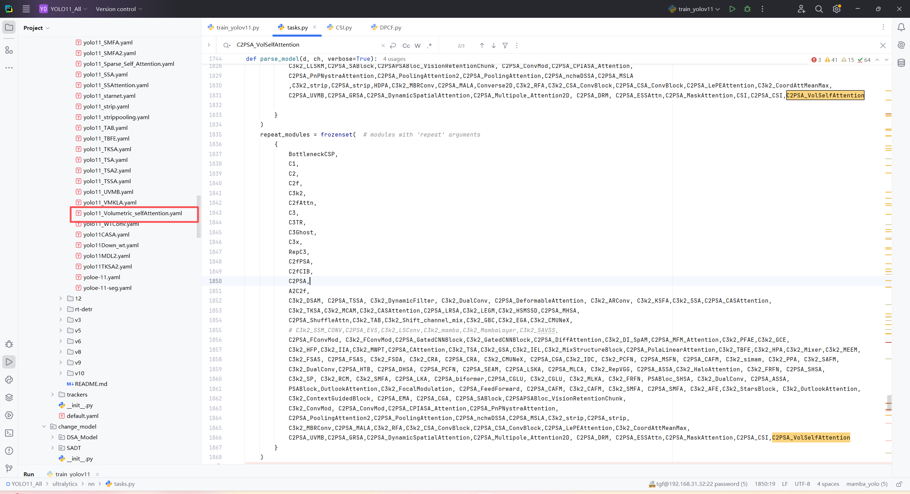Run the train_yolov11 configuration

pyautogui.click(x=732, y=9)
